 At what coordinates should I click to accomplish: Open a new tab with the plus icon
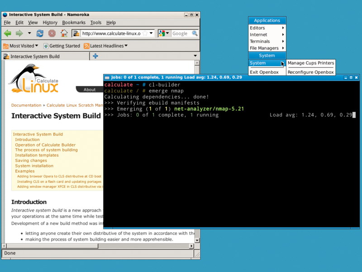click(x=95, y=56)
